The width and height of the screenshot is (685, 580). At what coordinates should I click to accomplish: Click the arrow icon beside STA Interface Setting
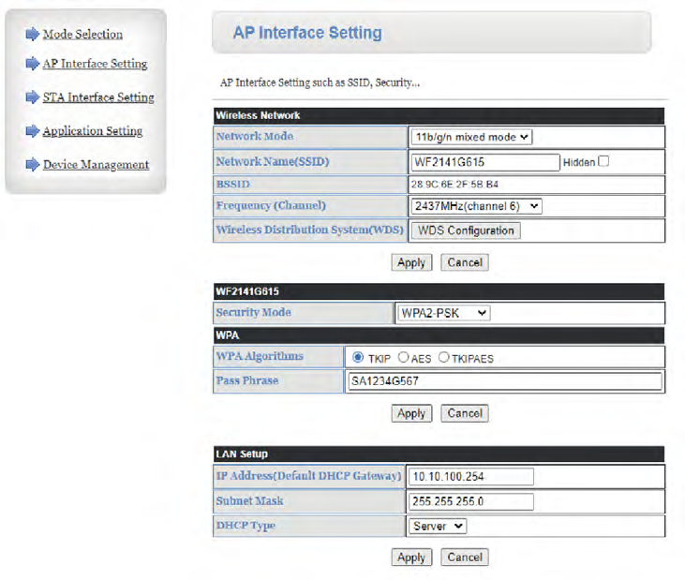coord(32,97)
